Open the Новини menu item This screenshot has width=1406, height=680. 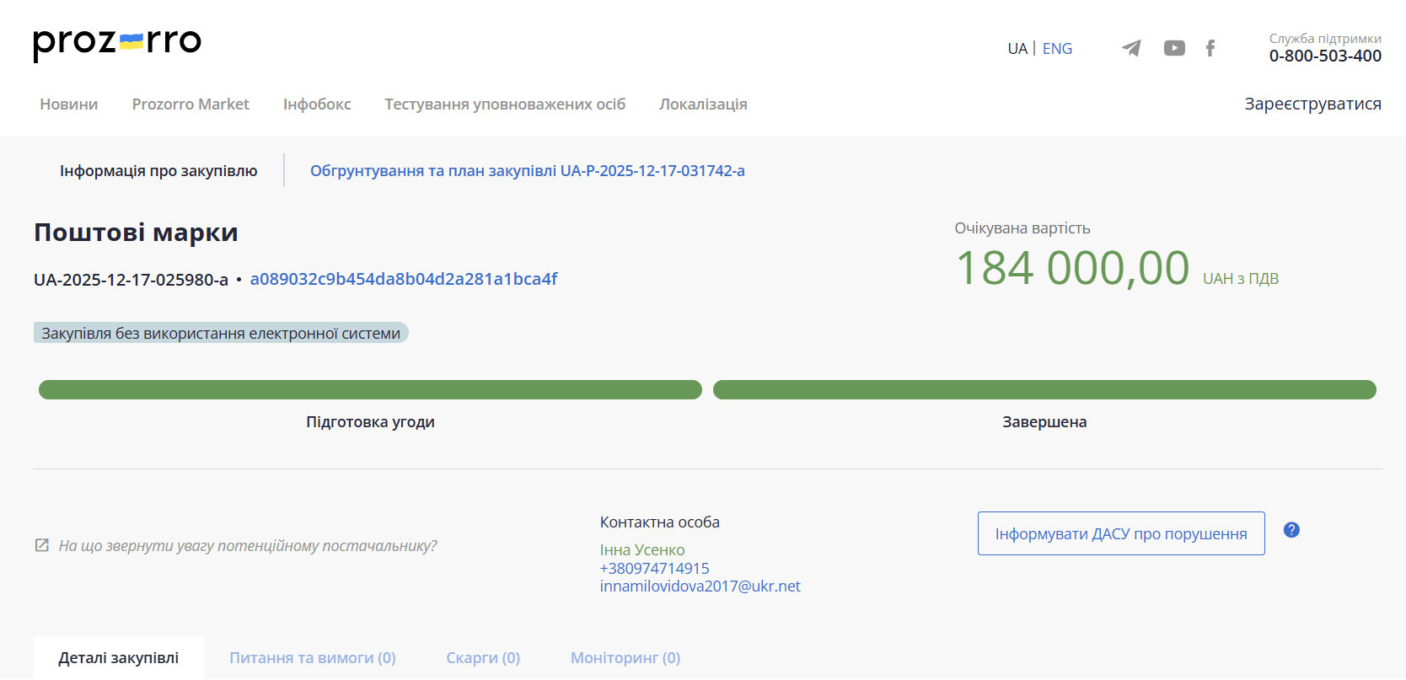coord(69,104)
